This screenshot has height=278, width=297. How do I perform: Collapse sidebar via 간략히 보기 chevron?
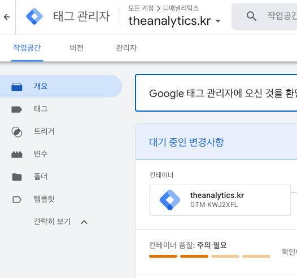pos(84,222)
